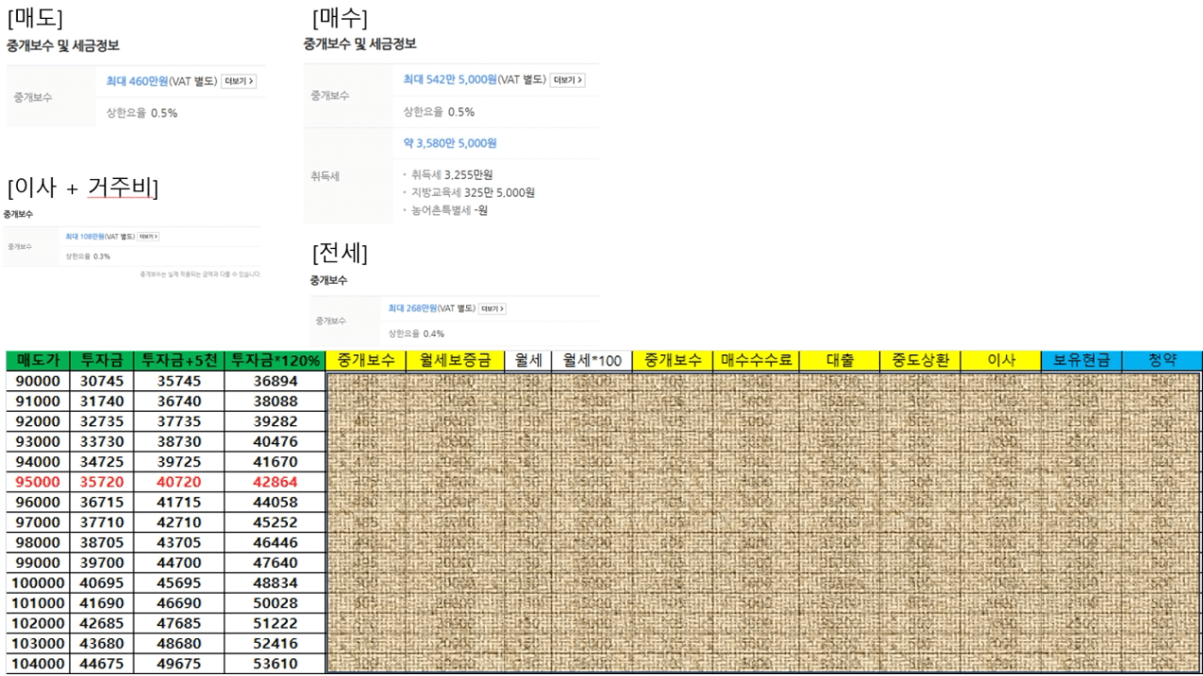Select the 중도상환 header cell

pyautogui.click(x=919, y=360)
